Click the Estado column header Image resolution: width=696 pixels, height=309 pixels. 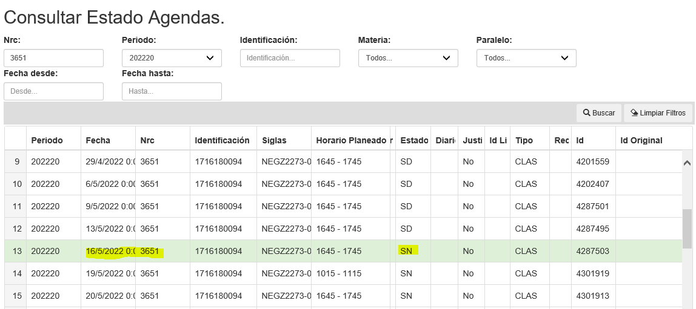pos(414,140)
